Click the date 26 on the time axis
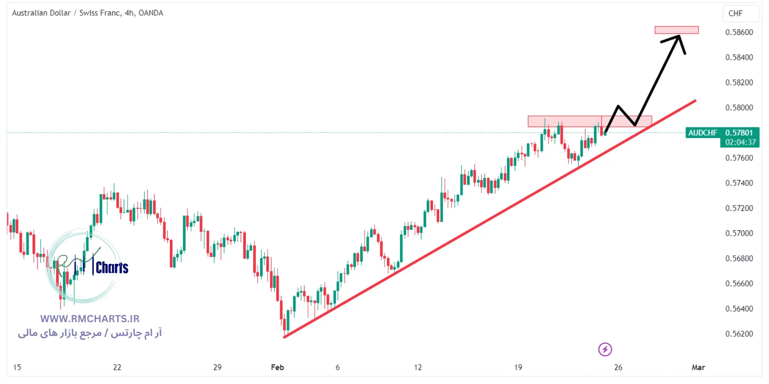The width and height of the screenshot is (769, 384). pos(618,367)
